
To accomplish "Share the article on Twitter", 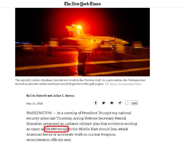I will pos(103,103).
